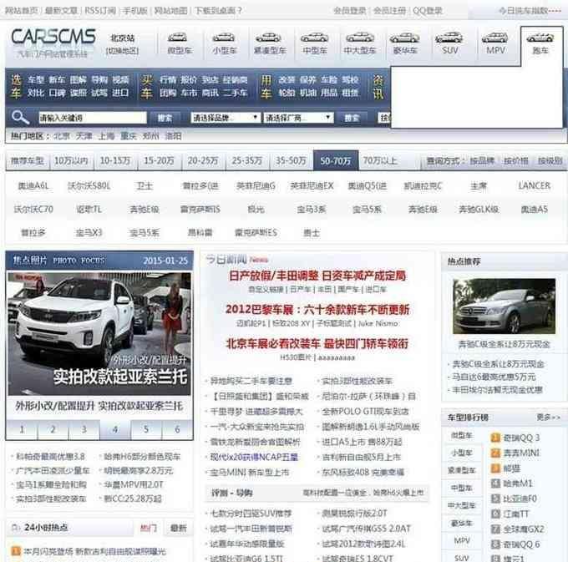Open headline 2012巴黎车展：六十余款新车不断更新
This screenshot has width=568, height=562.
[317, 310]
